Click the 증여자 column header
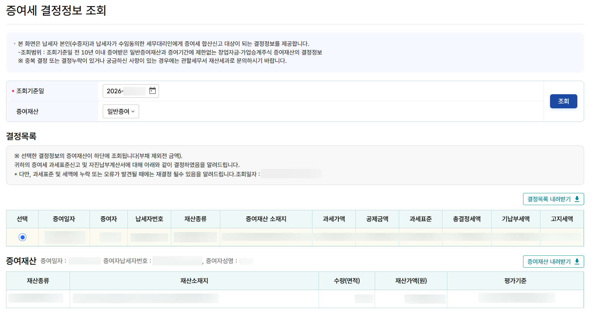Viewport: 595px width, 325px height. pyautogui.click(x=109, y=219)
